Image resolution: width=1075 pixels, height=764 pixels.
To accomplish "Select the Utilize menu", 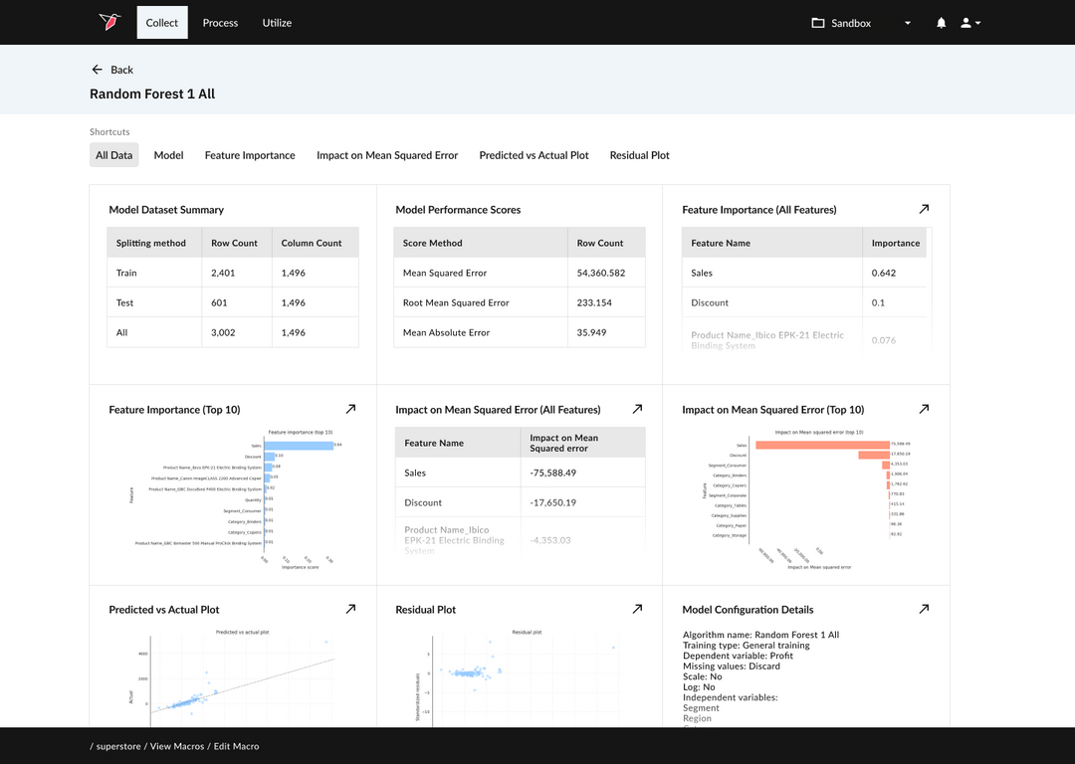I will [277, 23].
